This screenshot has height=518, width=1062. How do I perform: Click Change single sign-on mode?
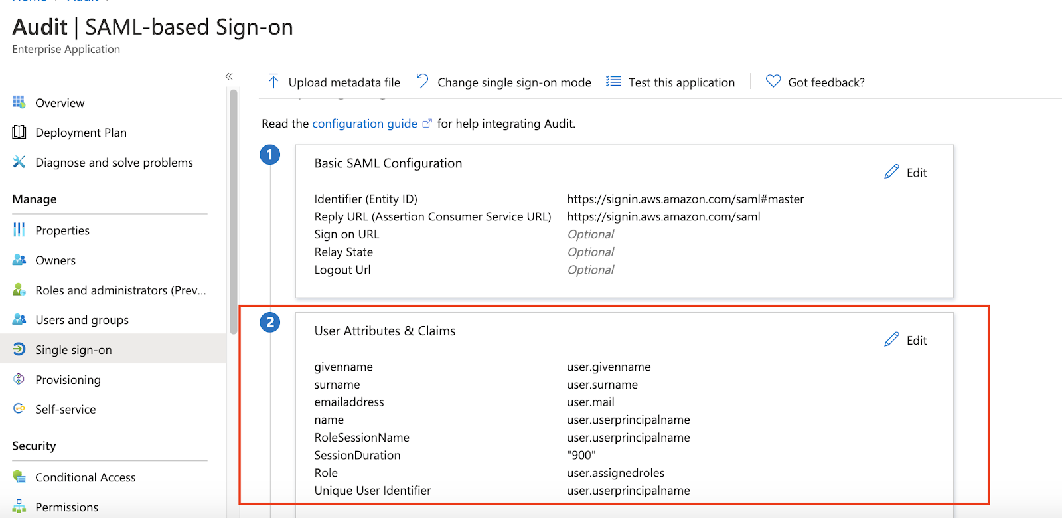coord(504,82)
